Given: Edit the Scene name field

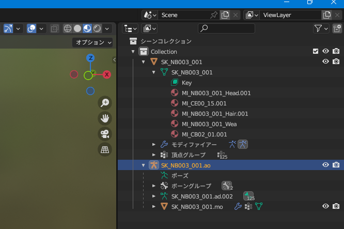Looking at the screenshot, I should (x=183, y=15).
